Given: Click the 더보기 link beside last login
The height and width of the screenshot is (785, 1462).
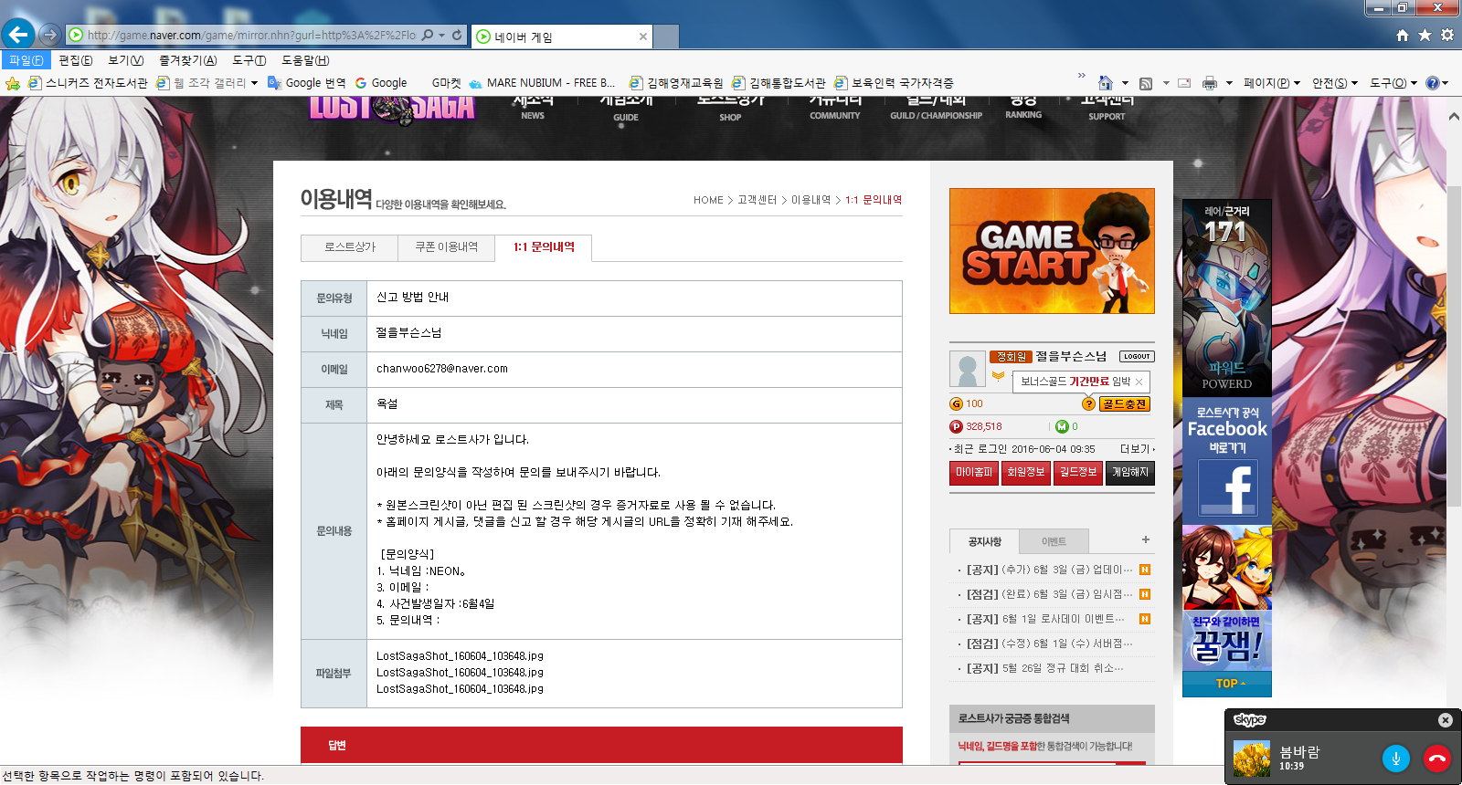Looking at the screenshot, I should [x=1137, y=449].
